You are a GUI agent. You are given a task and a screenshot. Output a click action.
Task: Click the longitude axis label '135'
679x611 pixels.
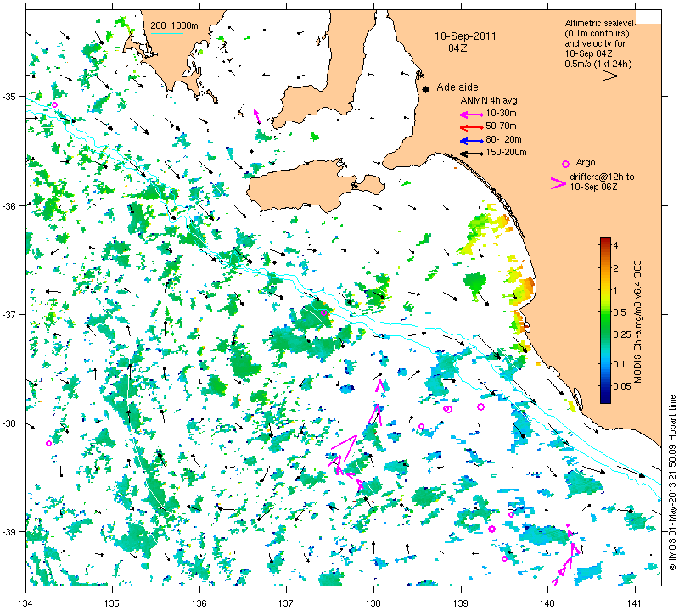tap(113, 603)
